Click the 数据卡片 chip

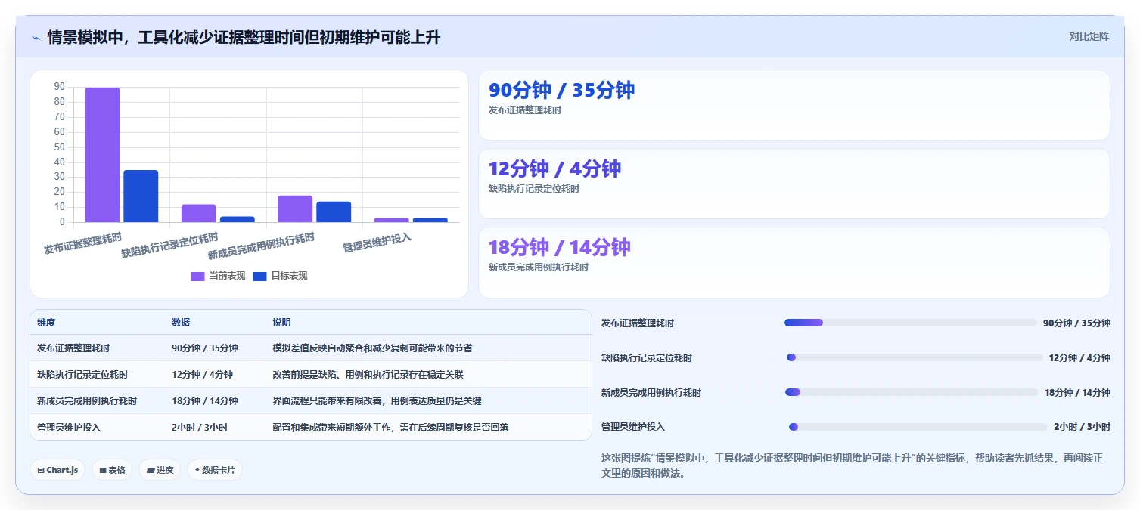pos(215,470)
